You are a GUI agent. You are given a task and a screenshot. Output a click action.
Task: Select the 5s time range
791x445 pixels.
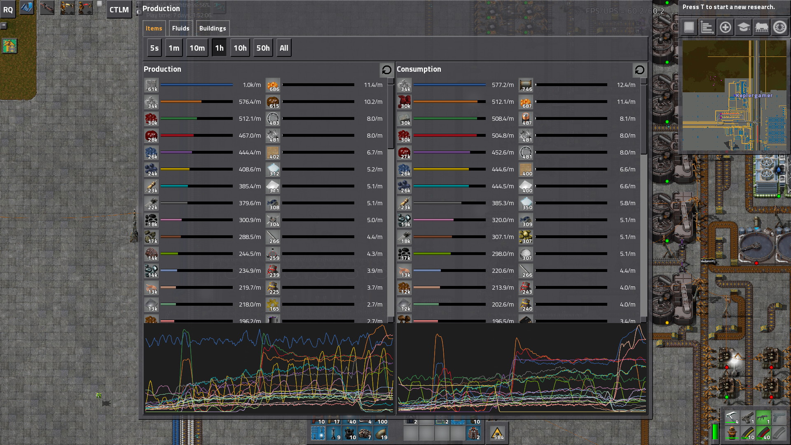point(154,48)
